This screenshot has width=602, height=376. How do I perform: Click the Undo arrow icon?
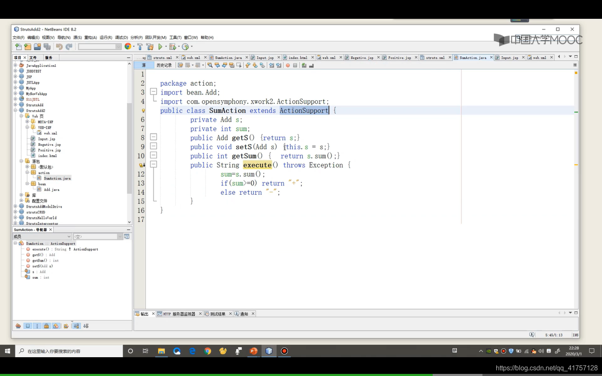59,47
